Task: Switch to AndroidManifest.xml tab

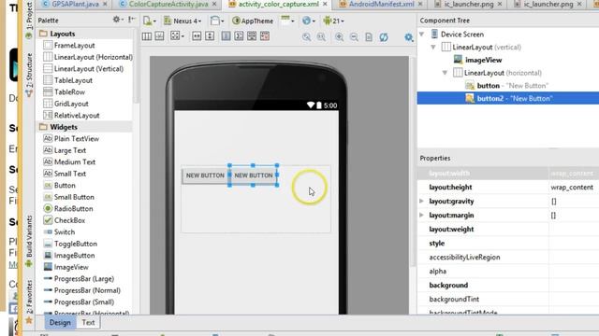Action: [381, 4]
